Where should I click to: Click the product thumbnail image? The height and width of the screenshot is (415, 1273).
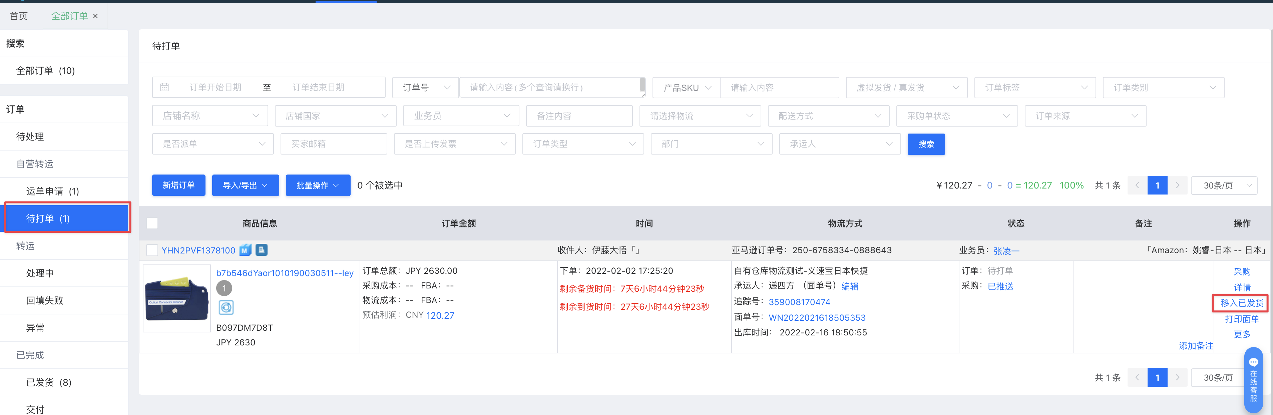[176, 298]
